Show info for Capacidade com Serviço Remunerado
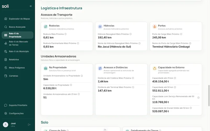 tap(198, 98)
